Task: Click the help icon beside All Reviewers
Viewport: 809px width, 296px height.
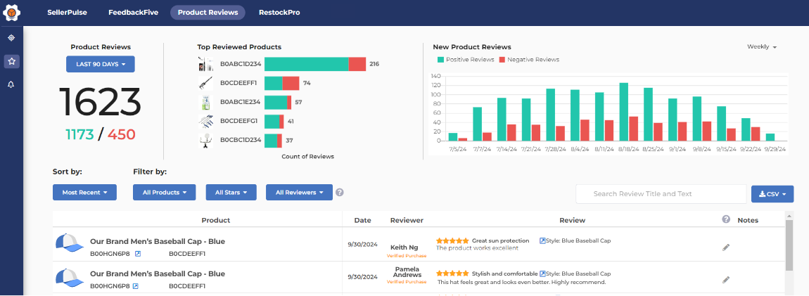Action: click(x=340, y=192)
